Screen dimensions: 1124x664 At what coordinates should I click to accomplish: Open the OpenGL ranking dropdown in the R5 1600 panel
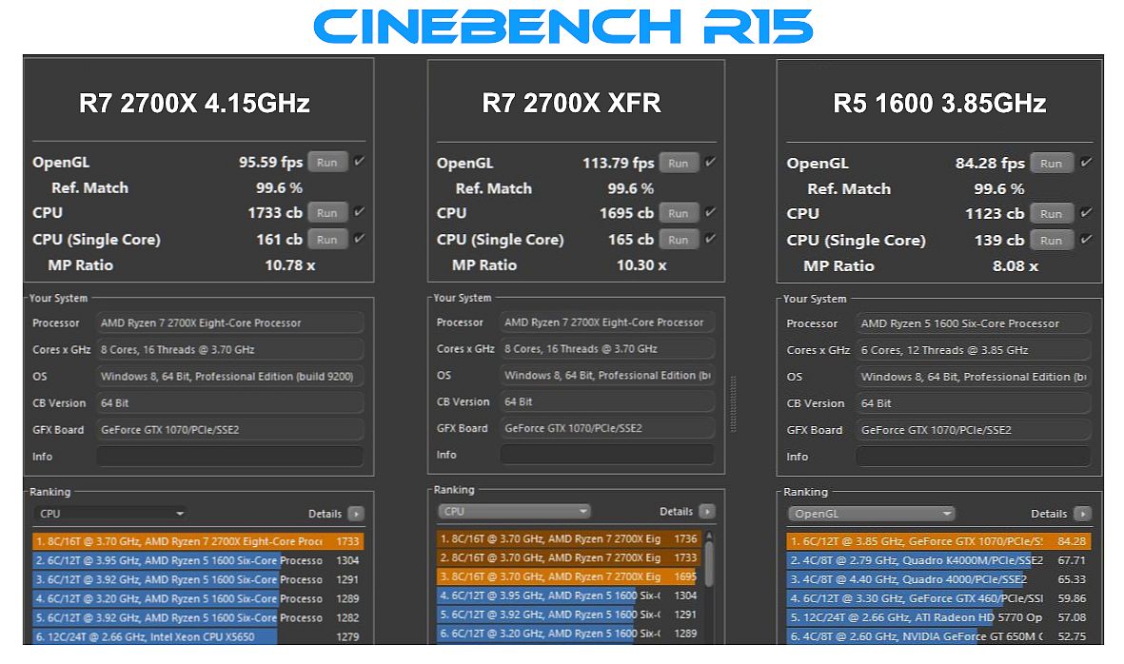(x=870, y=514)
